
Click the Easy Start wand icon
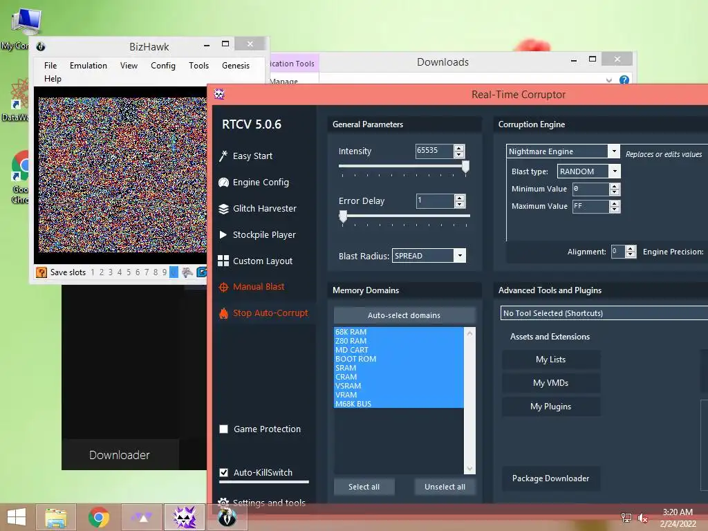coord(223,156)
